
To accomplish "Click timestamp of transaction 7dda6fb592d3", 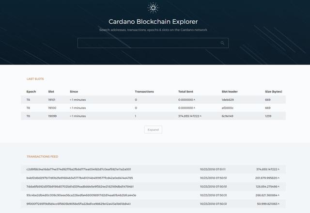I will 213,186.
